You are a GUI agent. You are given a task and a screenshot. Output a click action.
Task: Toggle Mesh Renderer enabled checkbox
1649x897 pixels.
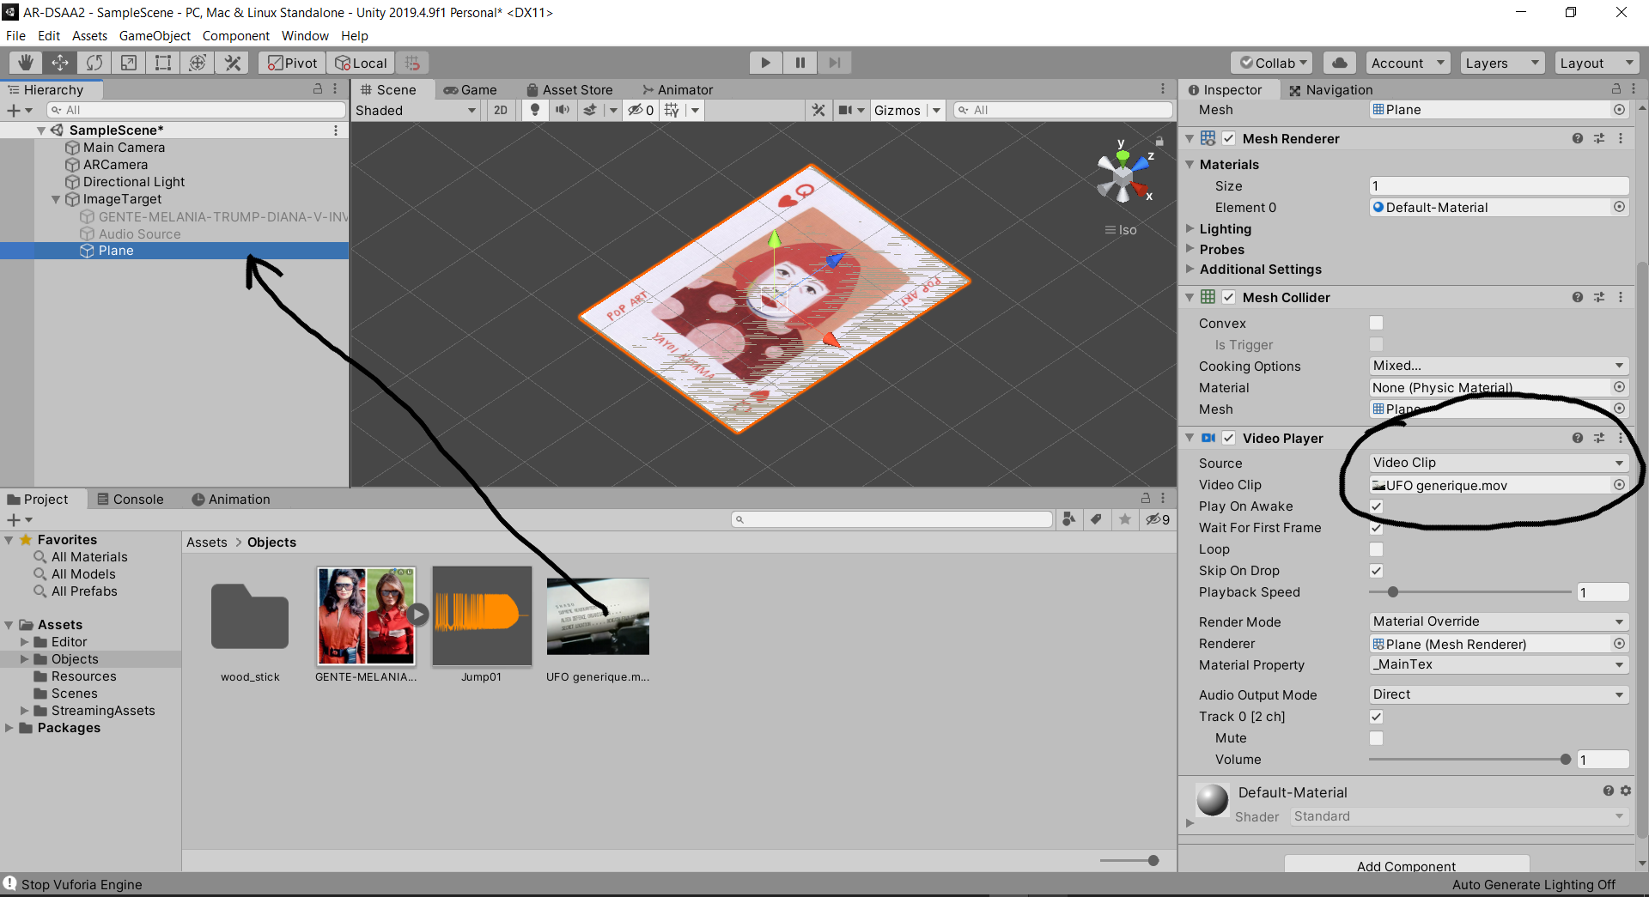pos(1229,138)
